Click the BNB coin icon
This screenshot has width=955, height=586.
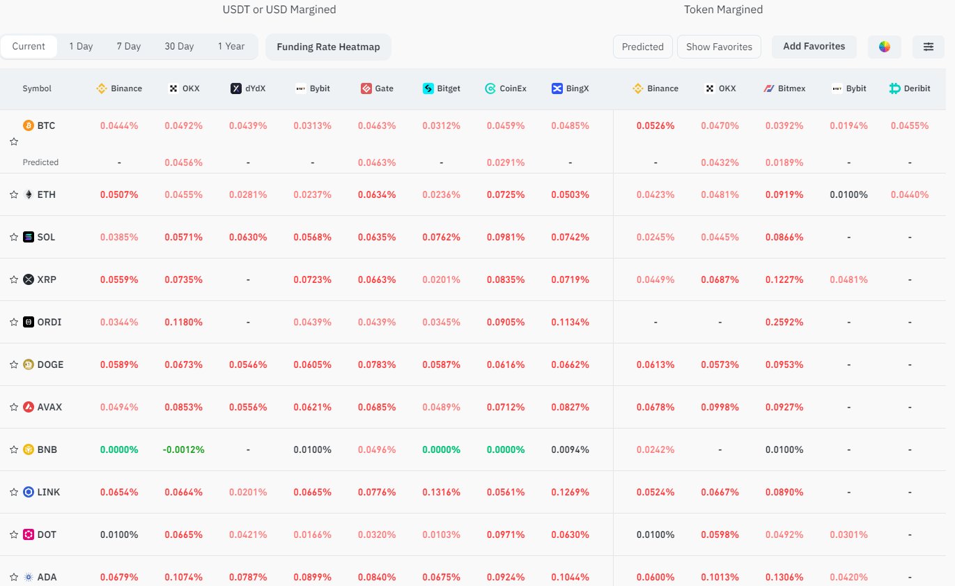pos(29,449)
